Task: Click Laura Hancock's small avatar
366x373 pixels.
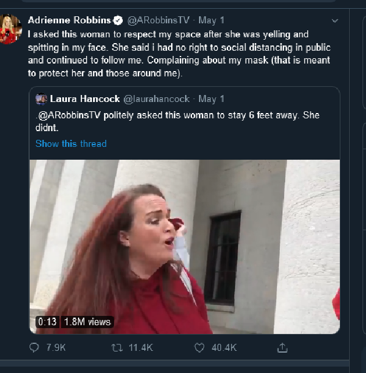Action: (x=41, y=99)
